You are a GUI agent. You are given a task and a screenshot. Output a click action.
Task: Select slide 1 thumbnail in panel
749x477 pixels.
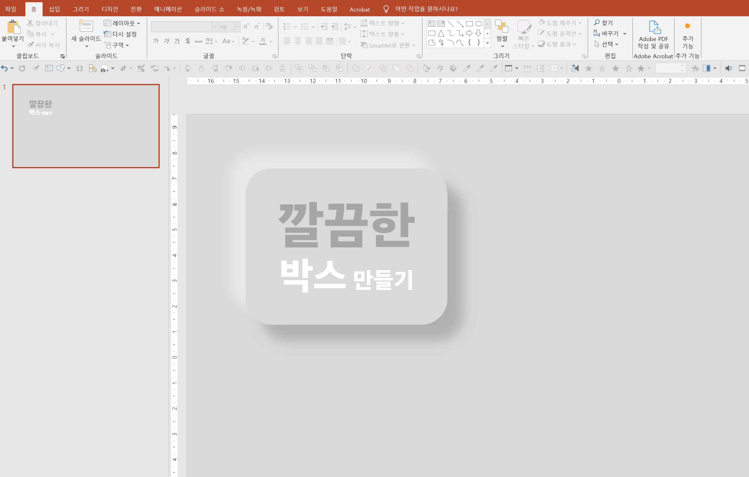pyautogui.click(x=86, y=126)
